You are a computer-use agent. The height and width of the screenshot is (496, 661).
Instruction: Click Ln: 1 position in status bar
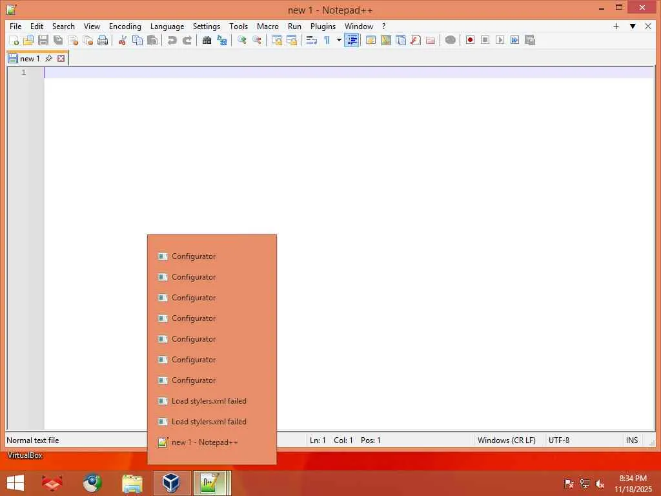pos(318,440)
